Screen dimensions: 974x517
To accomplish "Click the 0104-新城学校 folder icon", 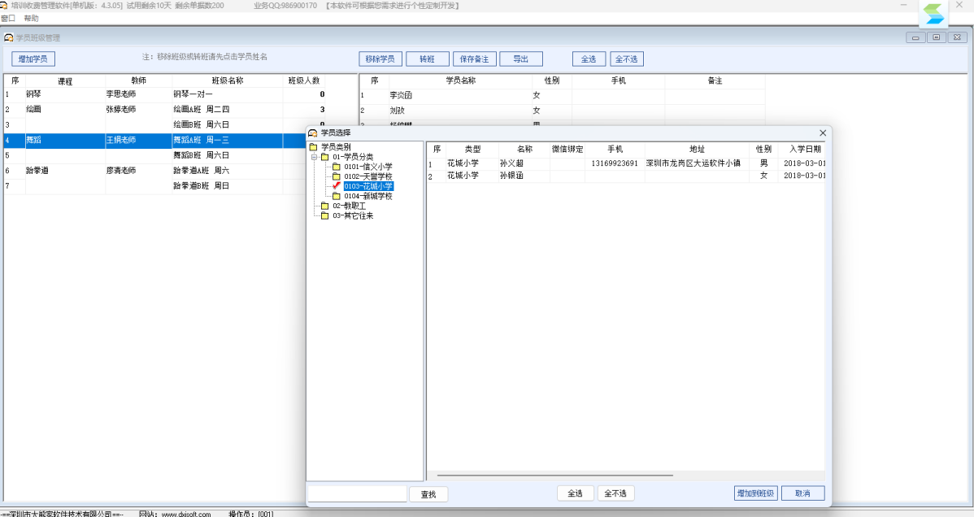I will coord(336,196).
